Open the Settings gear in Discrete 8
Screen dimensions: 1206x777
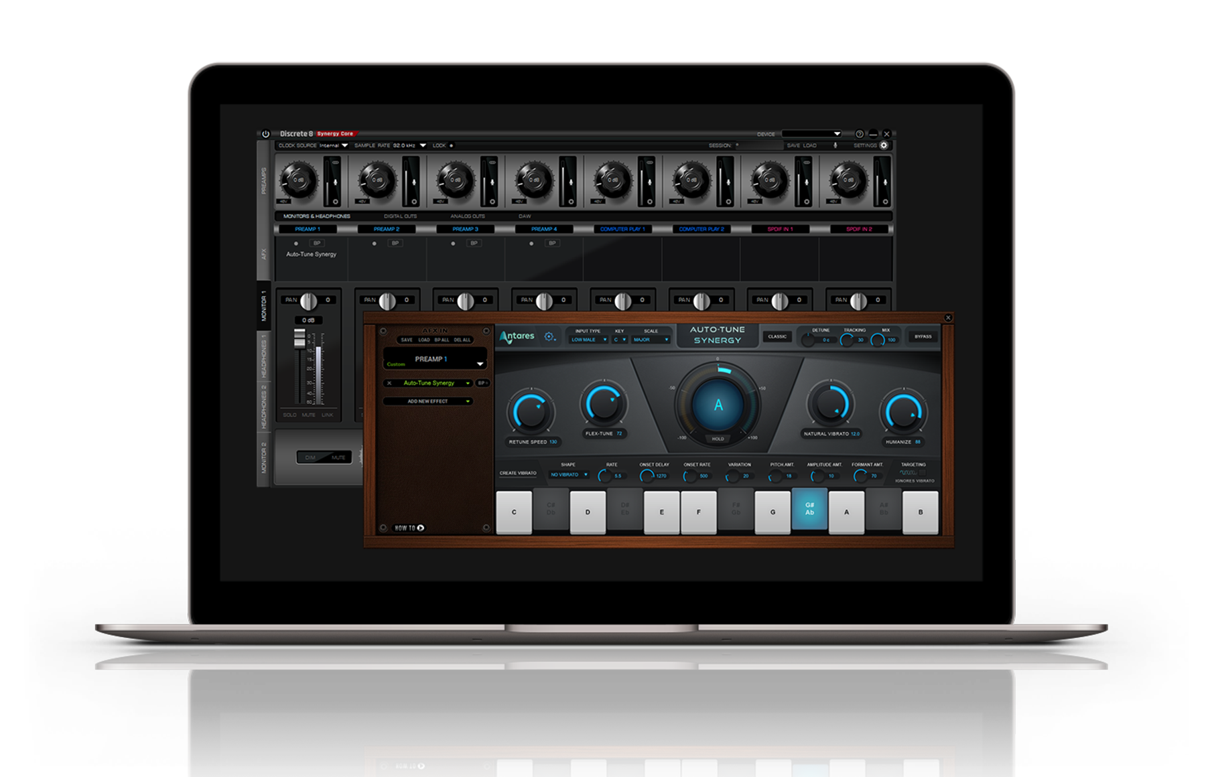(884, 145)
